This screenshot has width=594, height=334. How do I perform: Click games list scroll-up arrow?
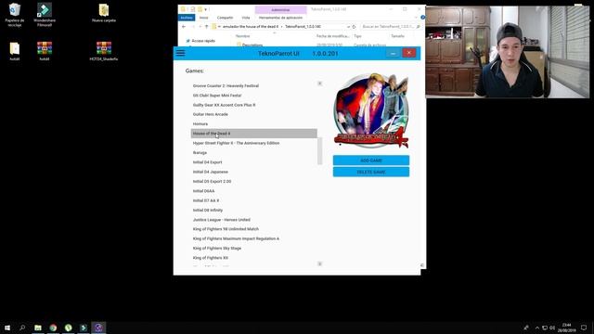(319, 83)
